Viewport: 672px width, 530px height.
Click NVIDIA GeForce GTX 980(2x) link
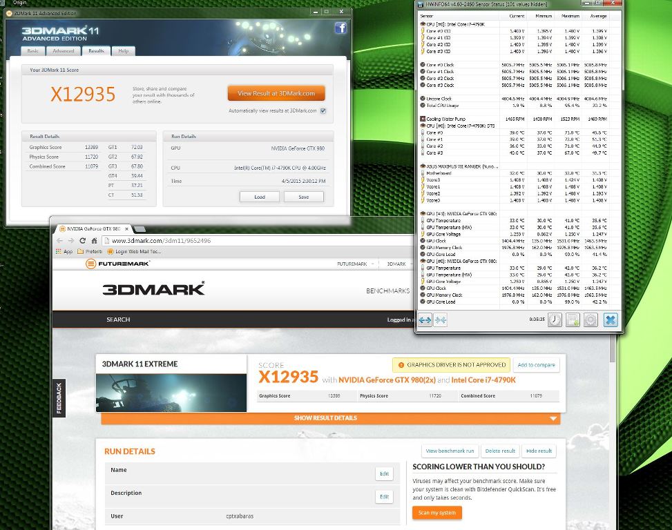click(387, 380)
